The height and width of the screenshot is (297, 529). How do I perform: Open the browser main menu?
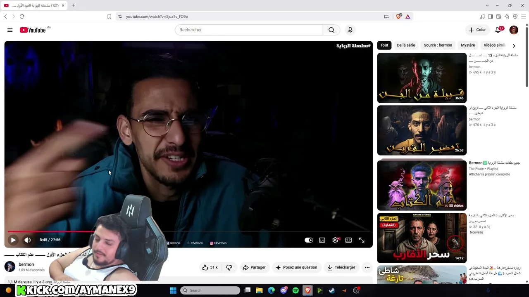tap(523, 16)
